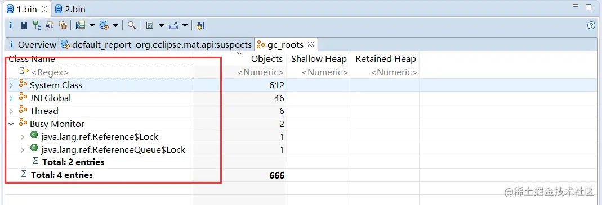Image resolution: width=602 pixels, height=205 pixels.
Task: Open the Thread Overview gears icon
Action: [x=63, y=25]
